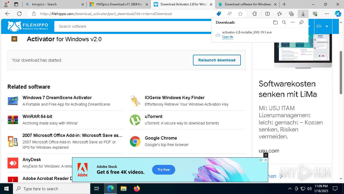The height and width of the screenshot is (194, 344).
Task: Open IOGenie Windows Key Finder link
Action: [175, 98]
